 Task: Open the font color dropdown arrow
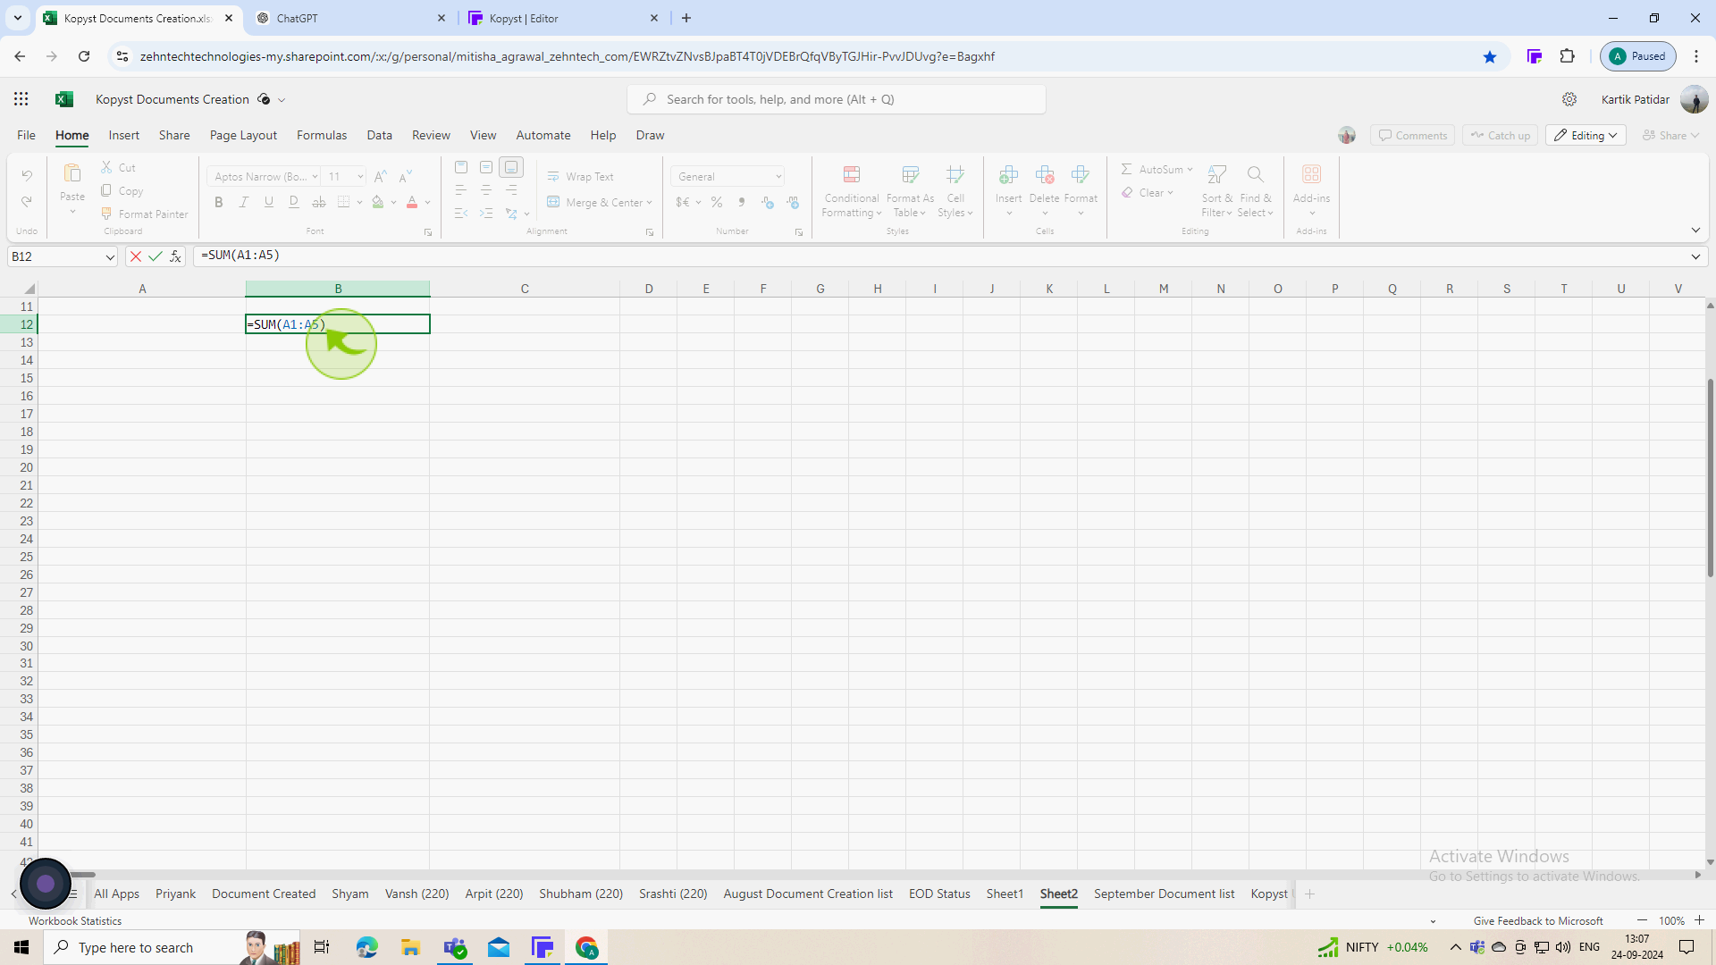pyautogui.click(x=428, y=203)
